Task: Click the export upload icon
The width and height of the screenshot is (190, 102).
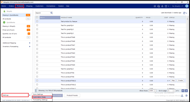Action: click(182, 96)
